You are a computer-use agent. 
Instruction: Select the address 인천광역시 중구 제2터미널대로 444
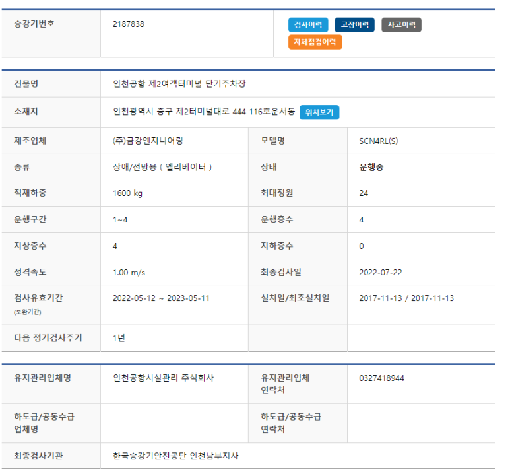tap(179, 112)
